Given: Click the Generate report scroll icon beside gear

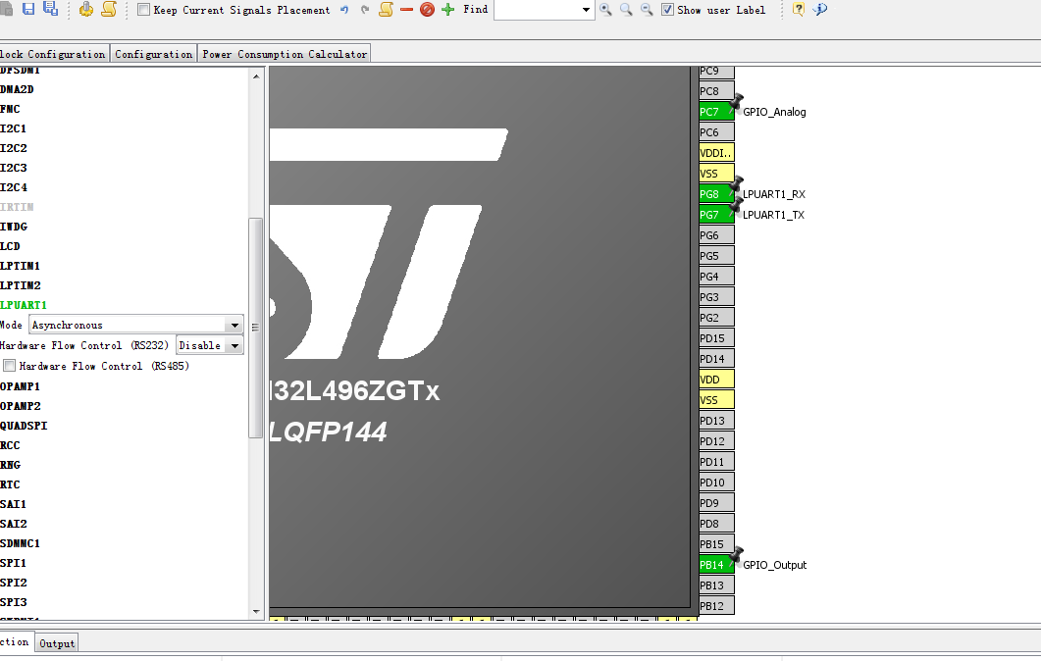Looking at the screenshot, I should tap(109, 9).
